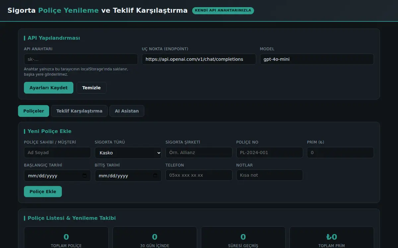
Task: Select the AI Asistan tab
Action: (x=127, y=111)
